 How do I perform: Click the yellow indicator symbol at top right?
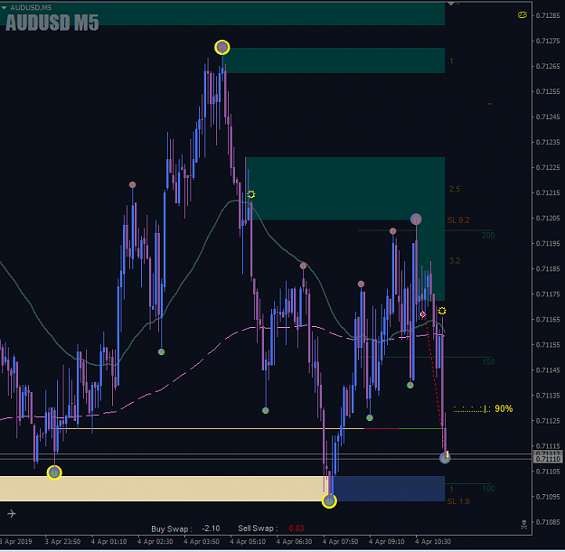point(523,14)
